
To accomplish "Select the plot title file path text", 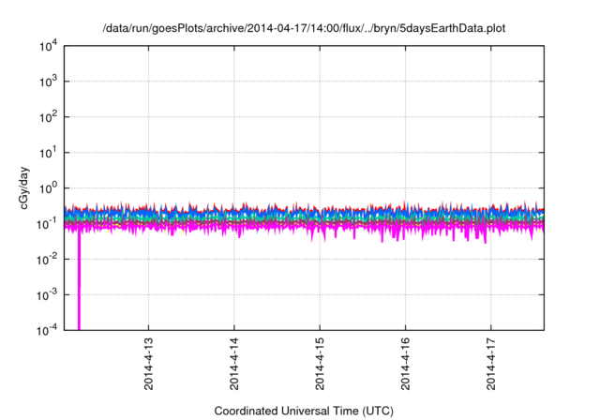I will [304, 28].
